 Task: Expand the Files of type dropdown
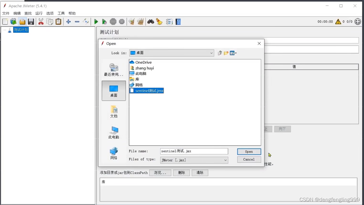coord(225,160)
